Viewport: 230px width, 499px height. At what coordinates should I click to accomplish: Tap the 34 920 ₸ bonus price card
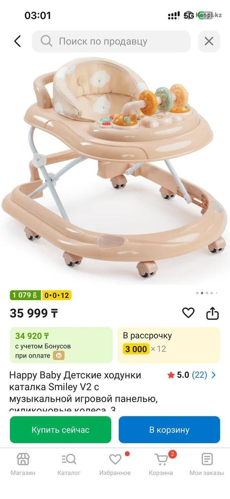click(61, 345)
